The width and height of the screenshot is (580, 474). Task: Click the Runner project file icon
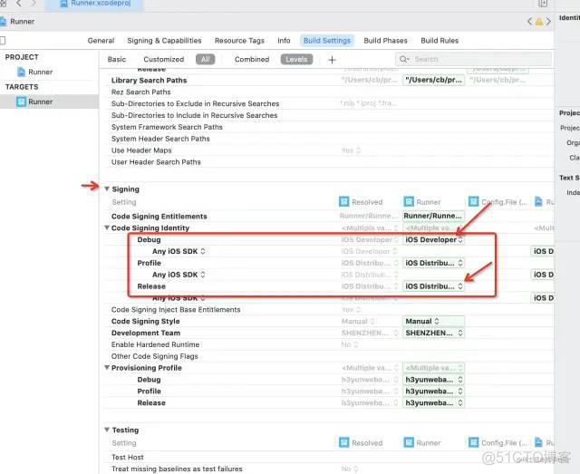point(22,72)
